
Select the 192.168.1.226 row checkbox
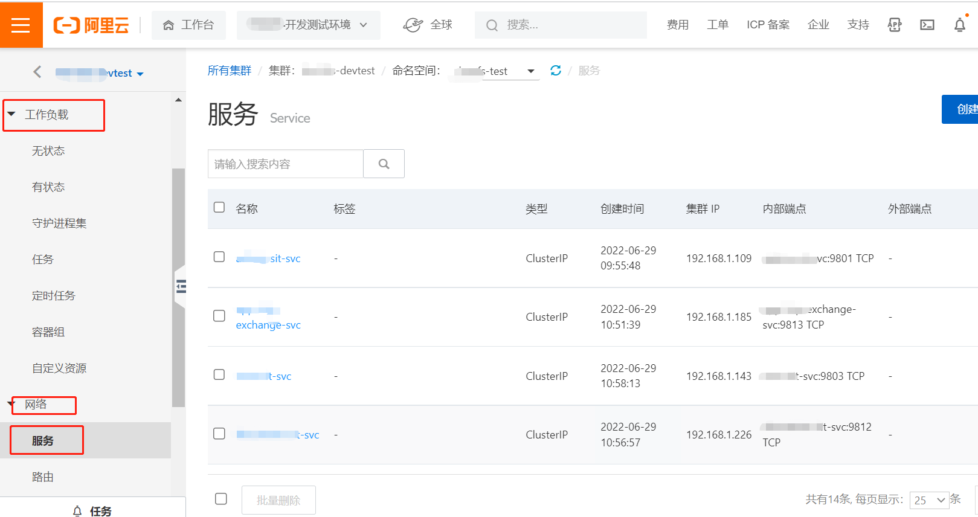tap(219, 434)
